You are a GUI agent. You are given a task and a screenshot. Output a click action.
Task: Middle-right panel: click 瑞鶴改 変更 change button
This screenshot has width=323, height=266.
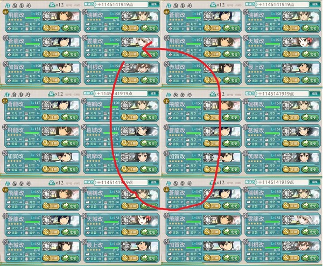click(310, 117)
